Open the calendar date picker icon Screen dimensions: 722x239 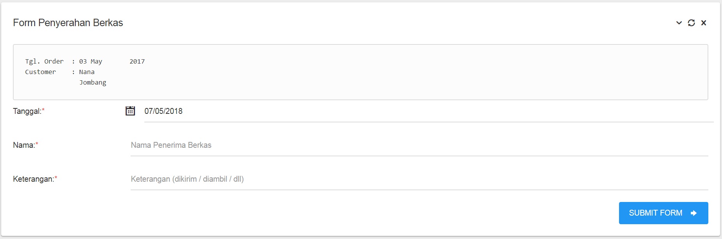point(130,111)
